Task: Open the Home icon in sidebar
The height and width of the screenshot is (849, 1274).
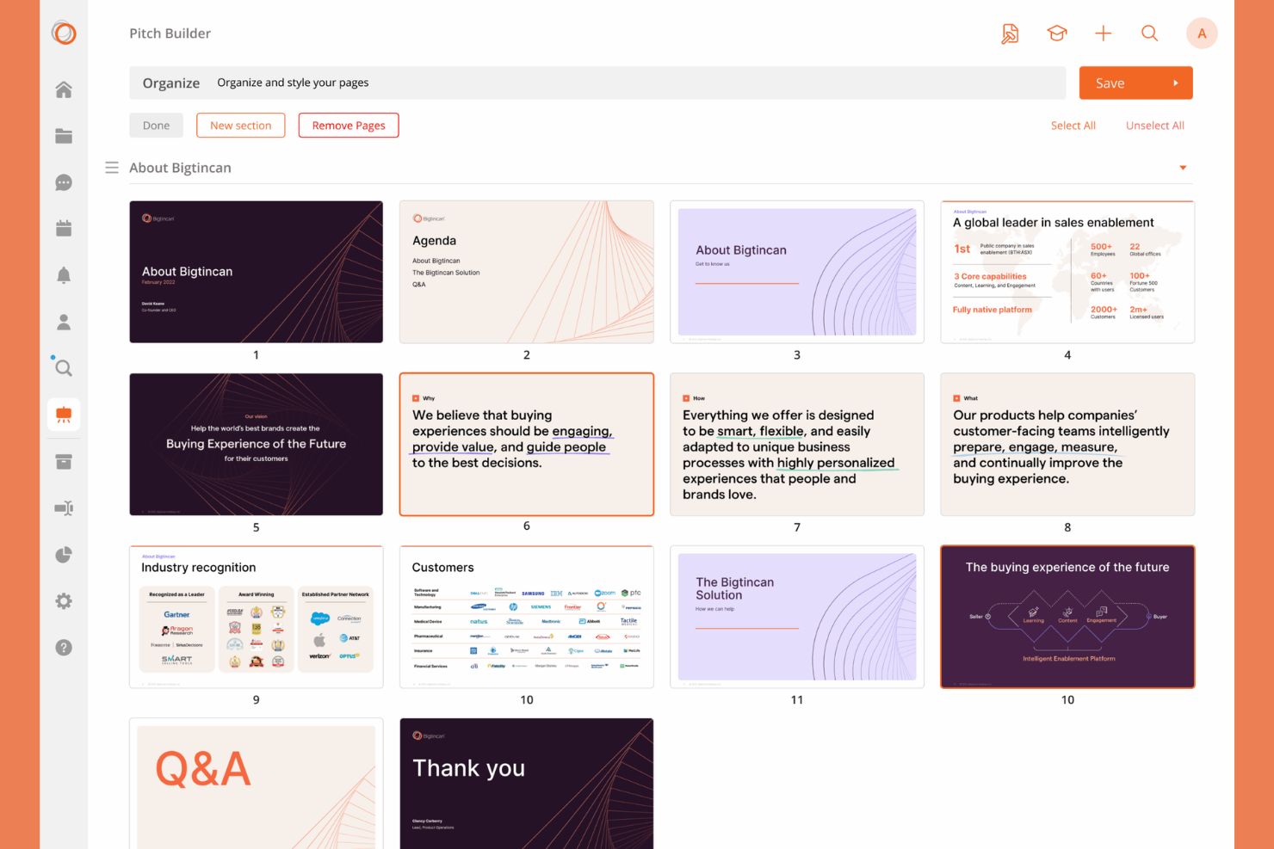Action: coord(64,89)
